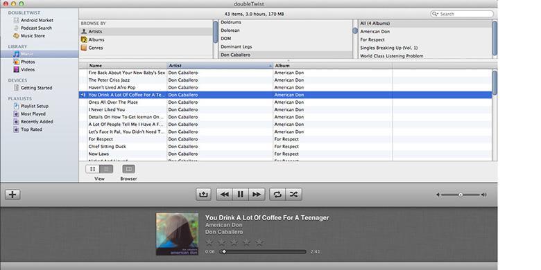Browse by Artists
This screenshot has height=270, width=541.
[x=146, y=31]
